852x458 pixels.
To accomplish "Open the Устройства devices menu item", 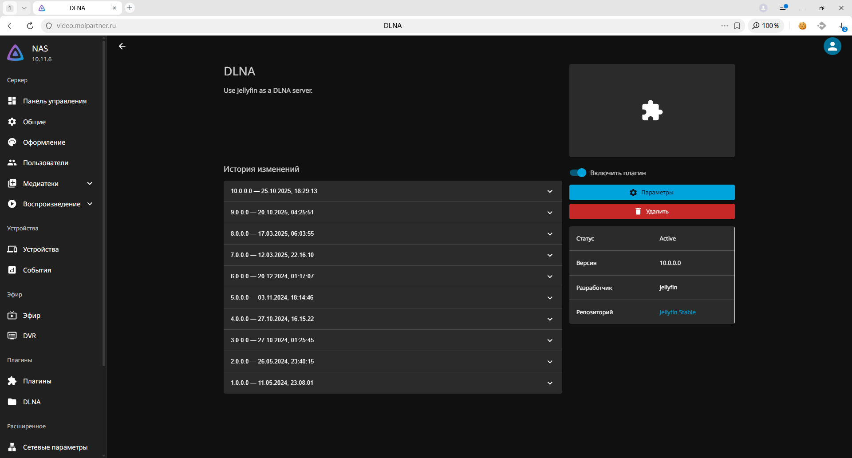I will pos(40,249).
